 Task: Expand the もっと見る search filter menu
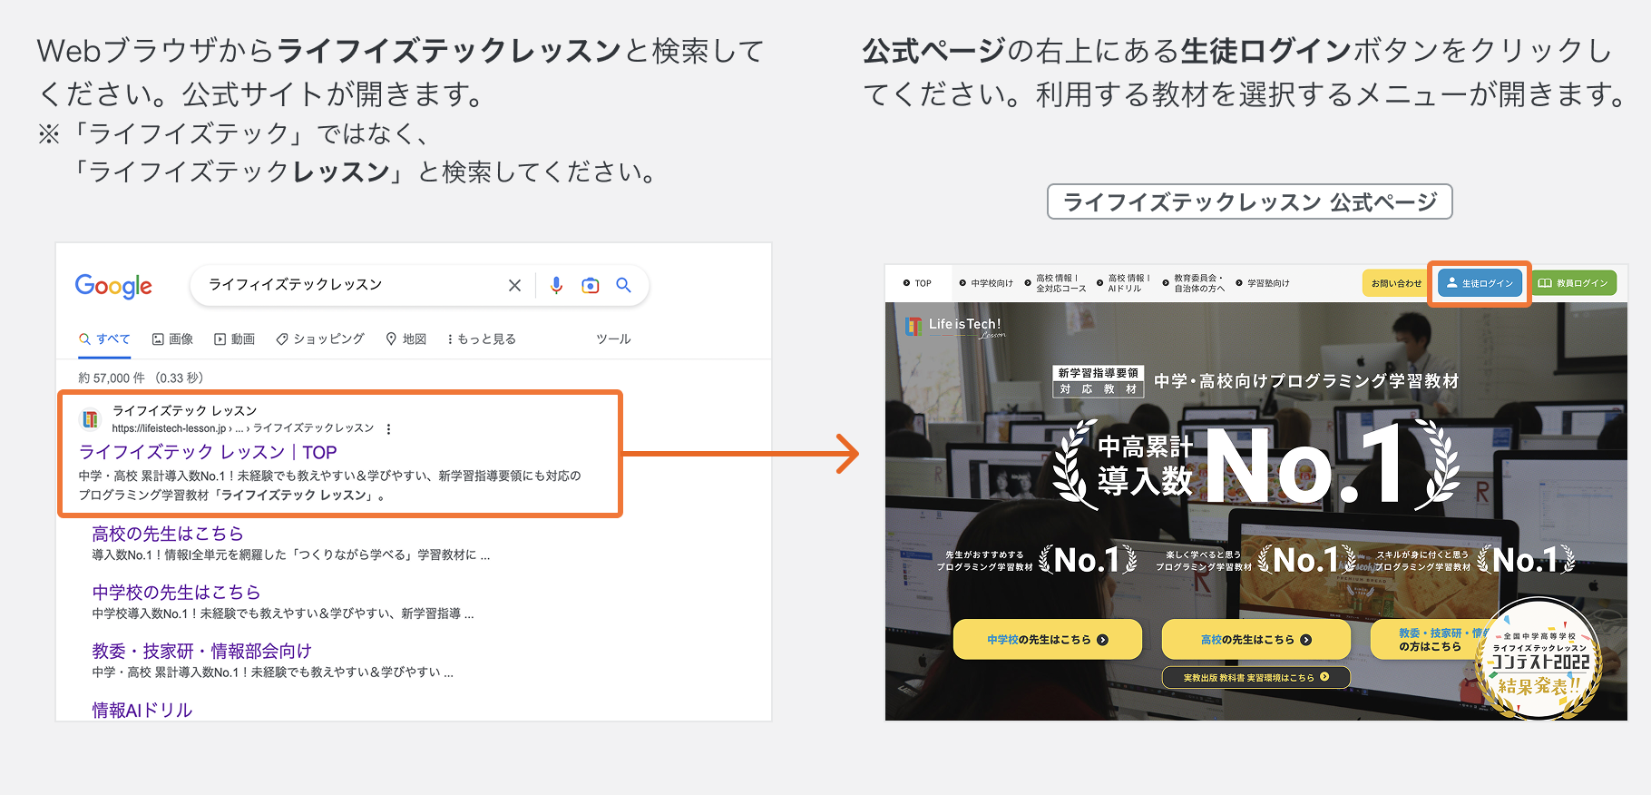pyautogui.click(x=481, y=339)
